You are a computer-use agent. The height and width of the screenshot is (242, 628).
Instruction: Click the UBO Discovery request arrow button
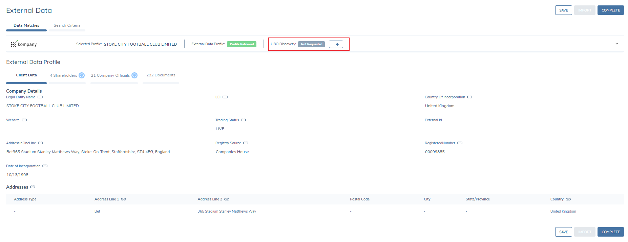point(336,44)
